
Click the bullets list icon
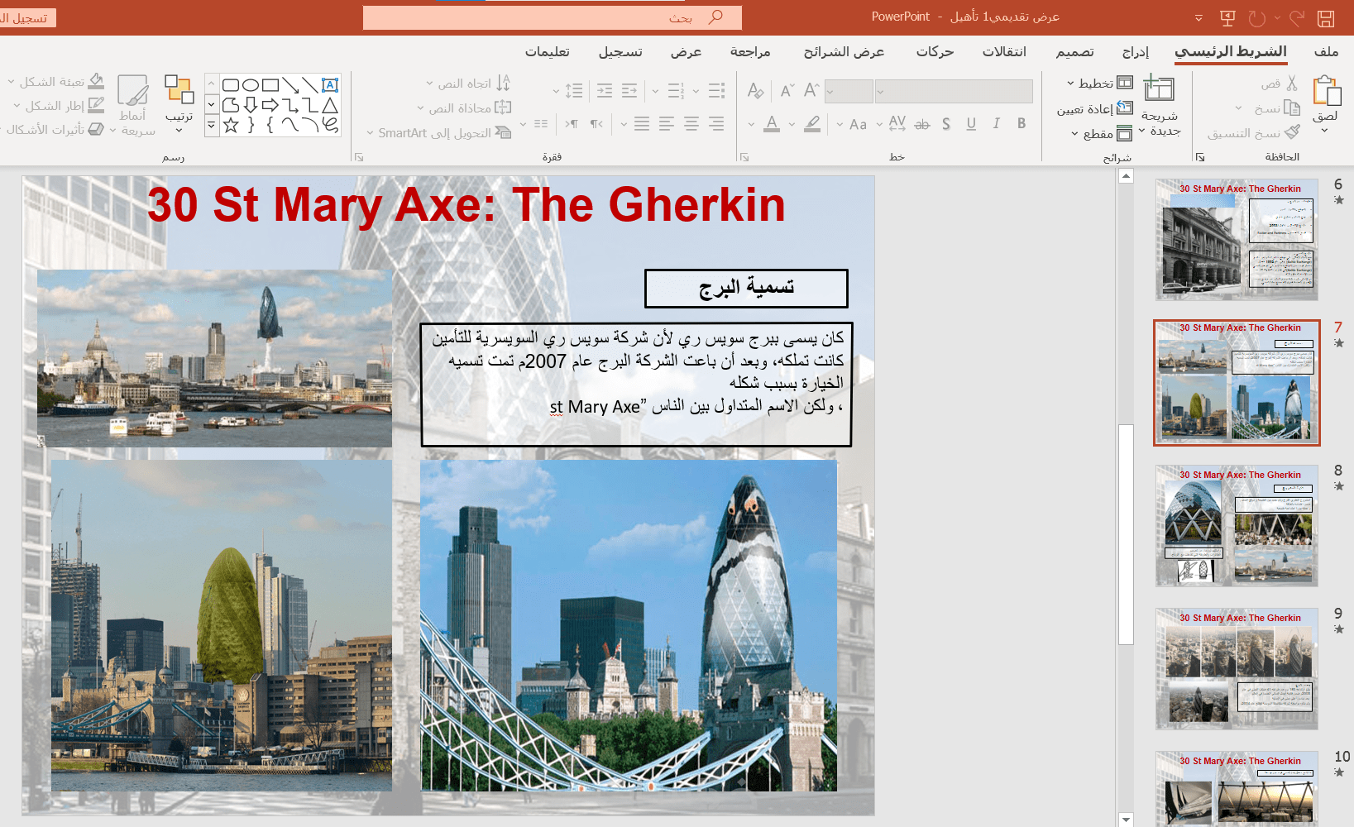point(716,90)
